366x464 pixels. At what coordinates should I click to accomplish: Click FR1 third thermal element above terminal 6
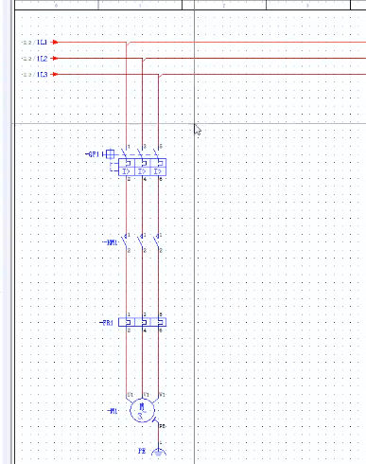click(158, 322)
